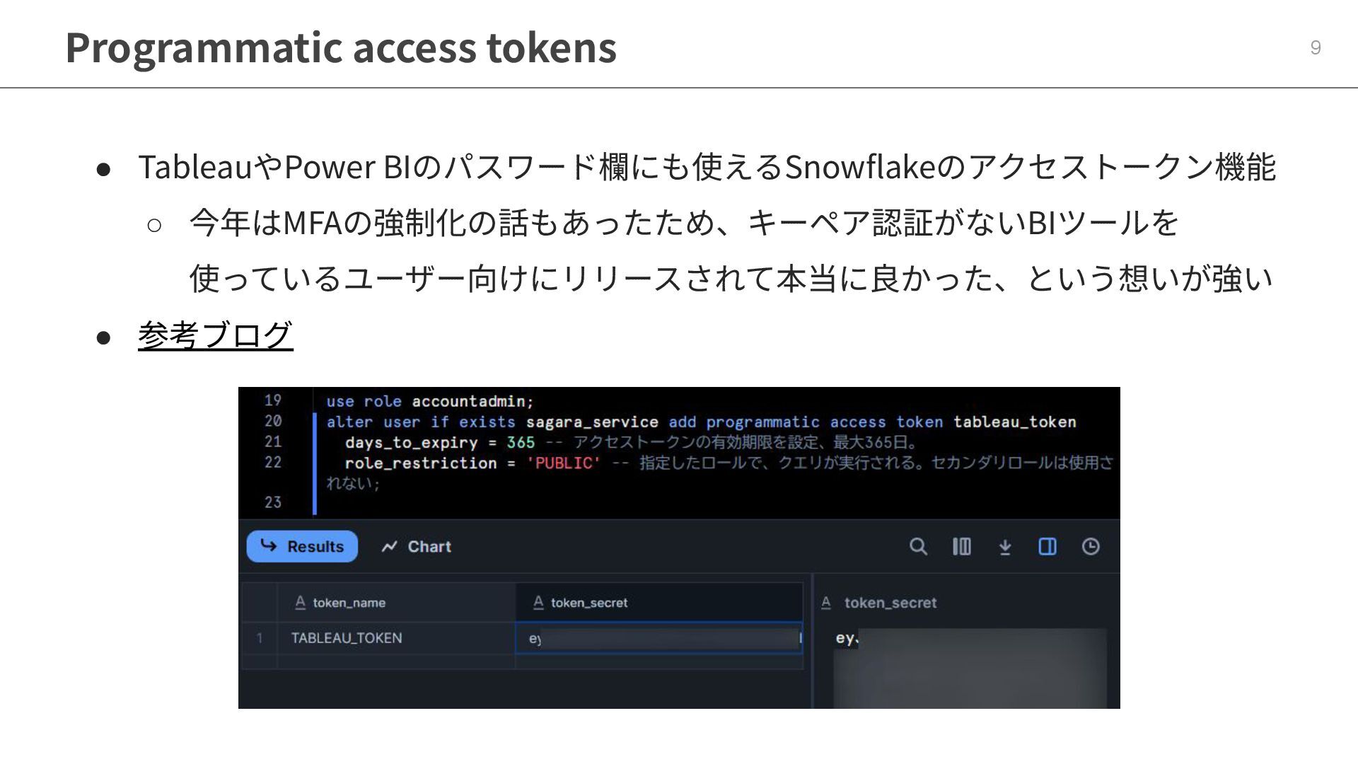Open the 参考ブログ link

click(215, 335)
